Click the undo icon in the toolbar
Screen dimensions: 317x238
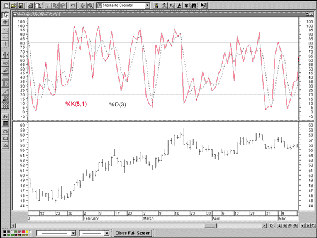tap(73, 6)
